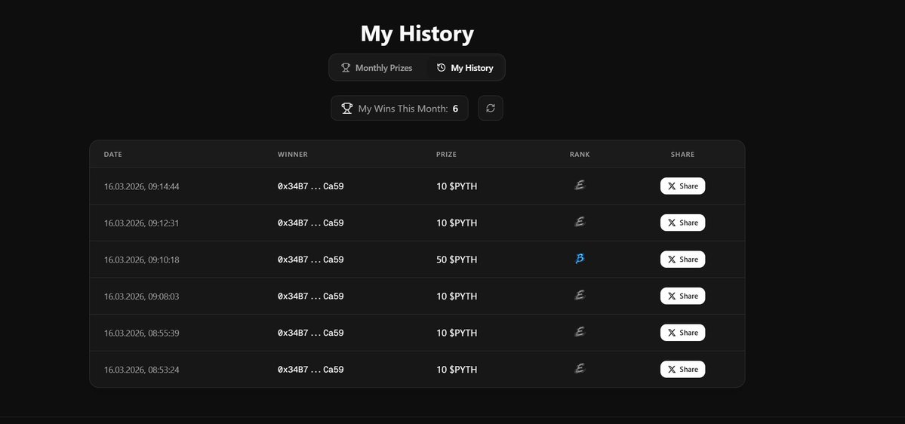Click rank E icon in 09:12:31 row

[580, 222]
